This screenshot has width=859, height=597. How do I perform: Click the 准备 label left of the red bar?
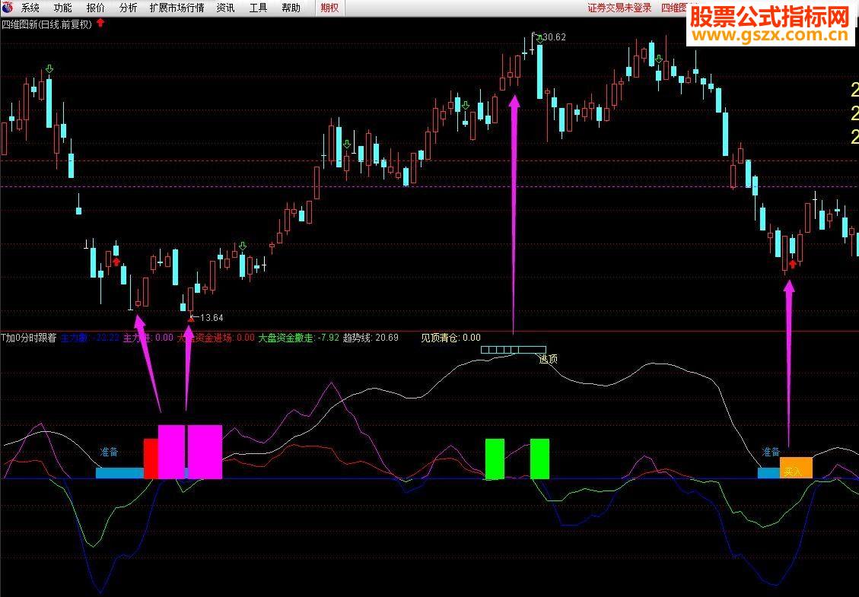point(109,452)
